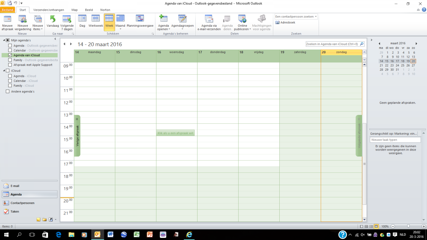427x240 pixels.
Task: Click the 'Klik als u een afspraak wilt' slot
Action: click(x=175, y=133)
